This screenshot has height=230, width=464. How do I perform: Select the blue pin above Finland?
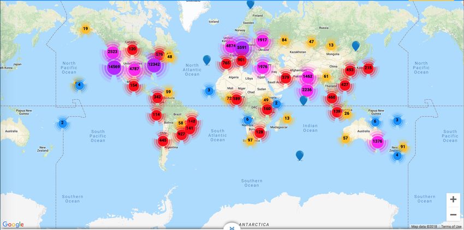pyautogui.click(x=251, y=4)
